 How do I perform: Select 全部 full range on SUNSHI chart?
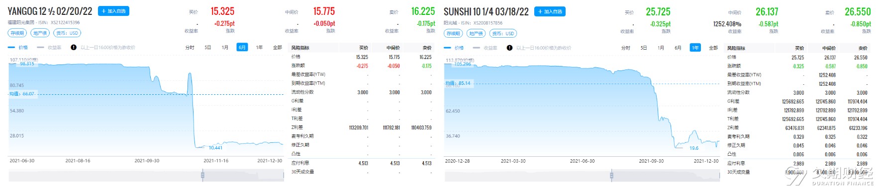click(x=713, y=48)
